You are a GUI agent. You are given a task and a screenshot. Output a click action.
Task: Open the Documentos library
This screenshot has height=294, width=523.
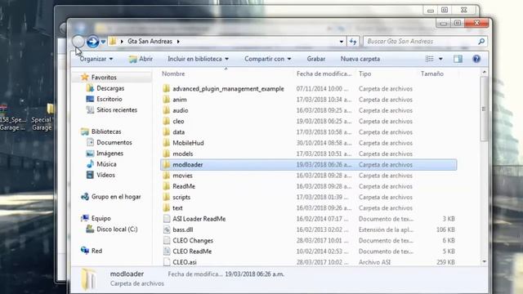coord(114,142)
